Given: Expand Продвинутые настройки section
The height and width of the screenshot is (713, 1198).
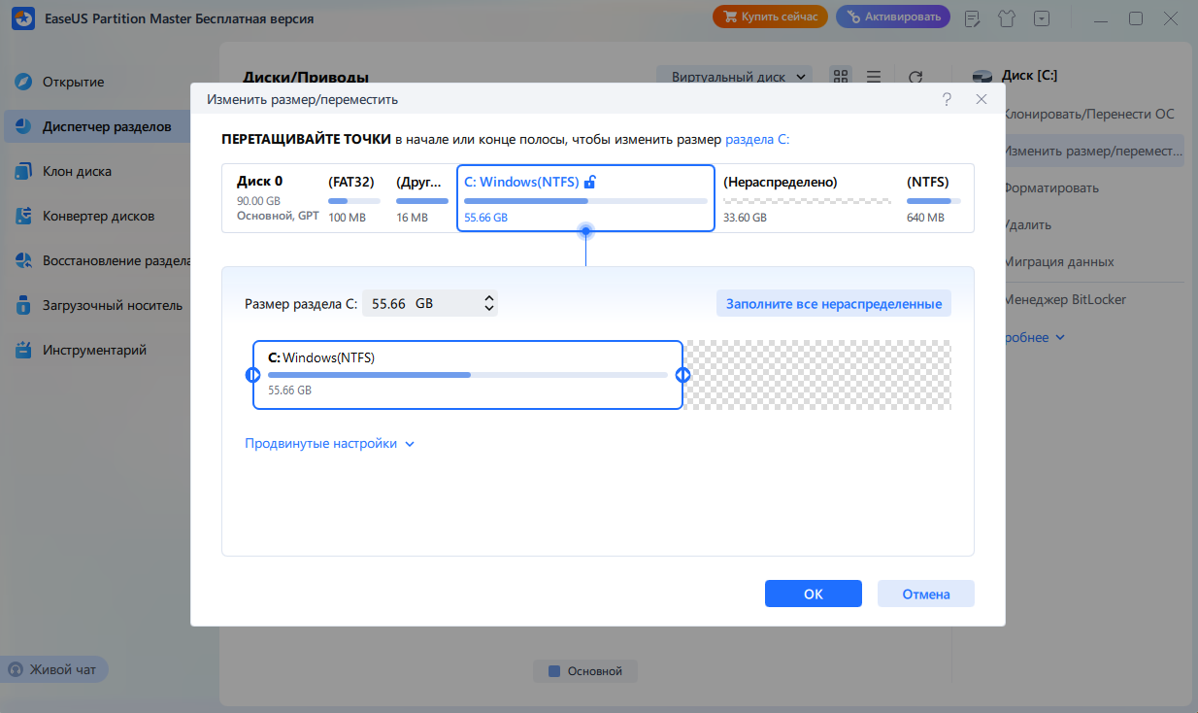Looking at the screenshot, I should 330,444.
